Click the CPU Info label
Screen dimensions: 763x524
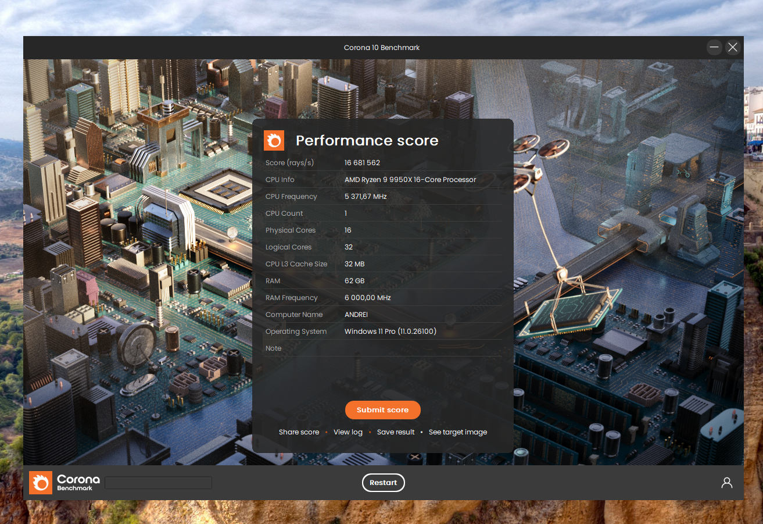click(280, 180)
